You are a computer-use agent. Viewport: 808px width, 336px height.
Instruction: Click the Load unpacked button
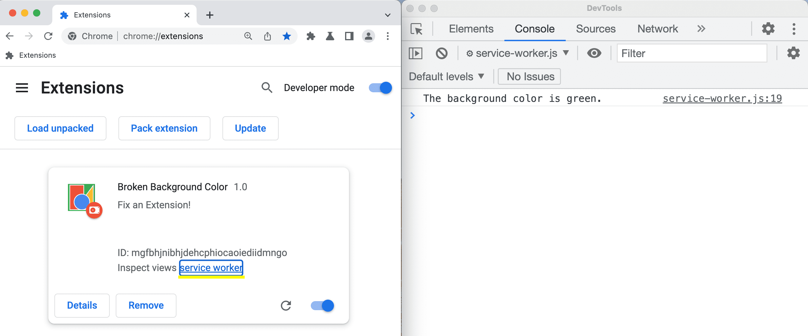(60, 128)
